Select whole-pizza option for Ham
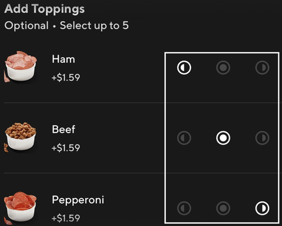 [223, 68]
